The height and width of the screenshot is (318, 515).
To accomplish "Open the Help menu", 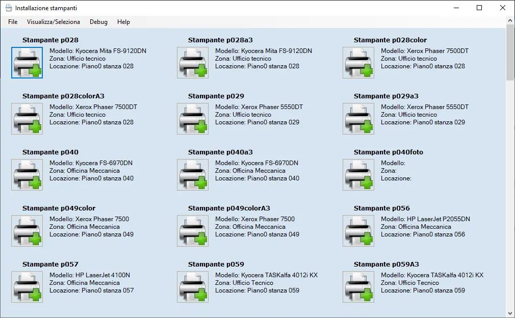I will [123, 22].
